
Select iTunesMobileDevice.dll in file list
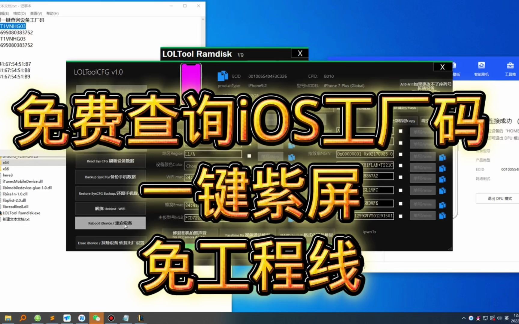coord(23,181)
